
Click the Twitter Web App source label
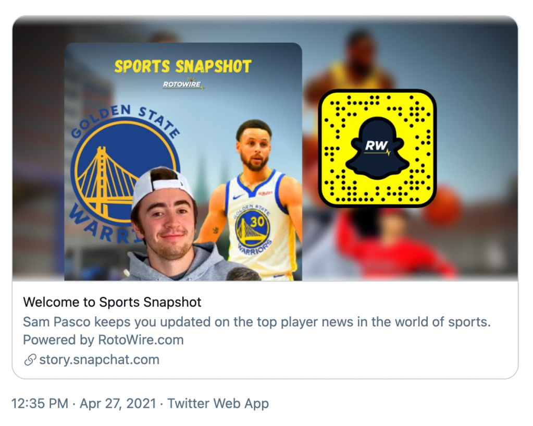click(218, 404)
